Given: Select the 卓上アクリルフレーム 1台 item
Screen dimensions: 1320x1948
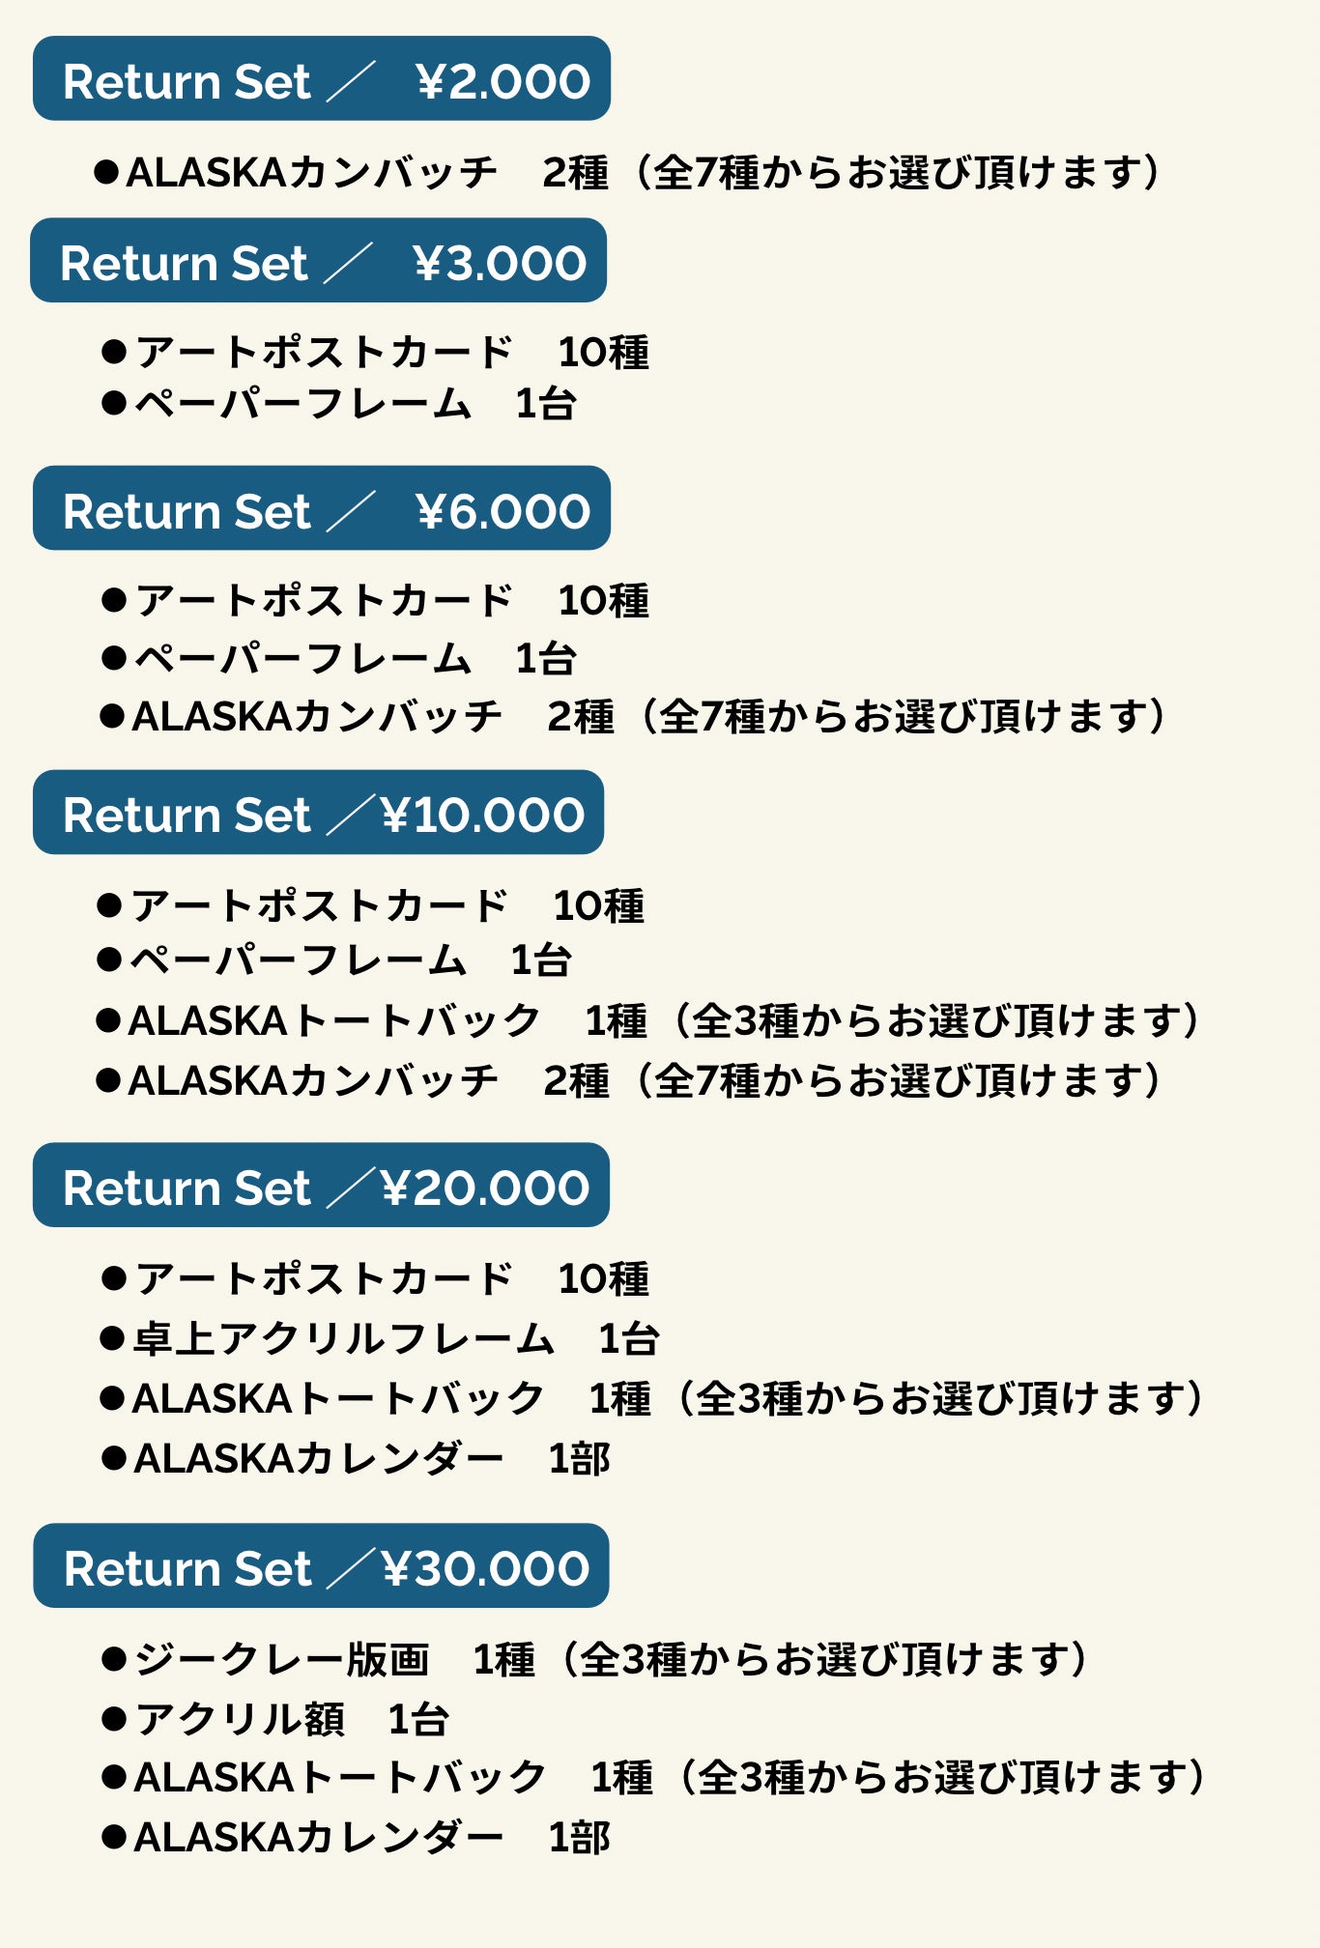Looking at the screenshot, I should click(x=382, y=1339).
